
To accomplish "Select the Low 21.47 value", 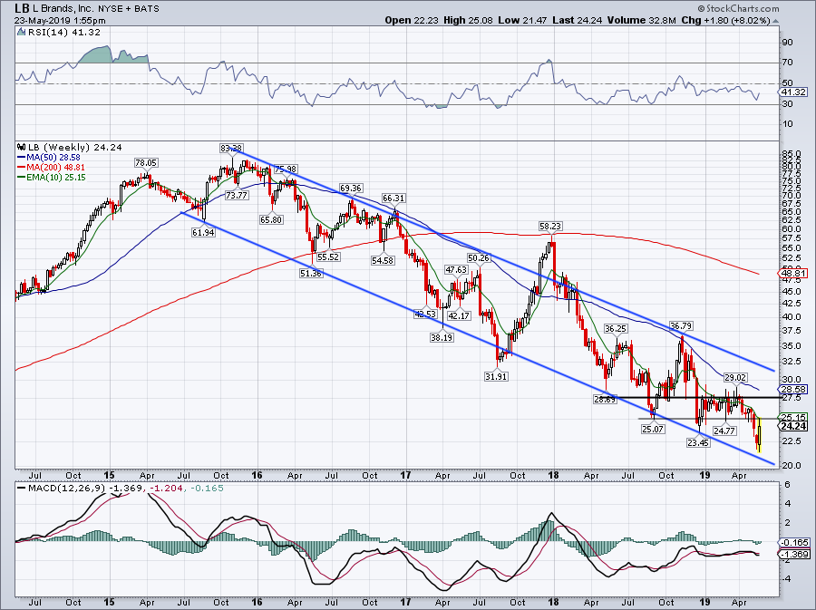I will (521, 20).
